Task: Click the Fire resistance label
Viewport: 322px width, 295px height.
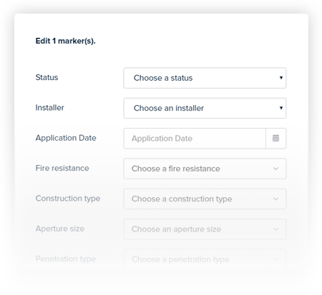Action: 62,168
